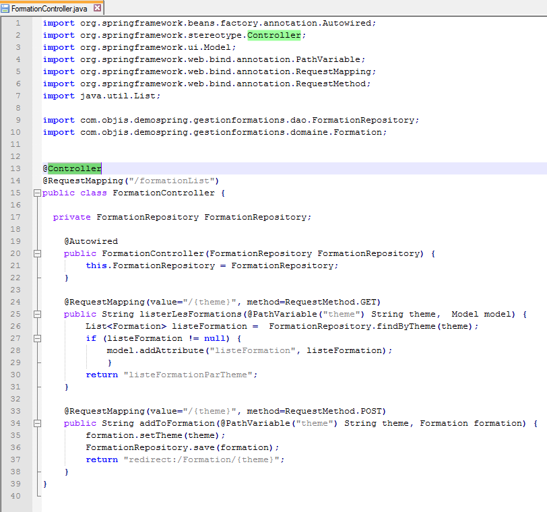Click 'domaine.Formation;' import on line 10
The width and height of the screenshot is (547, 512).
pyautogui.click(x=338, y=132)
